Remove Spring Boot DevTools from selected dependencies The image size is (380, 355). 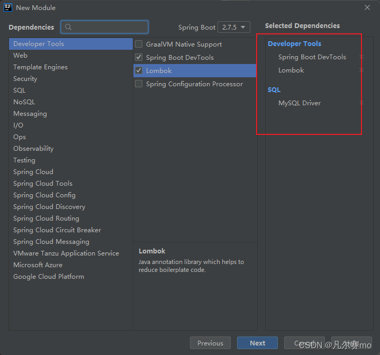[x=361, y=57]
